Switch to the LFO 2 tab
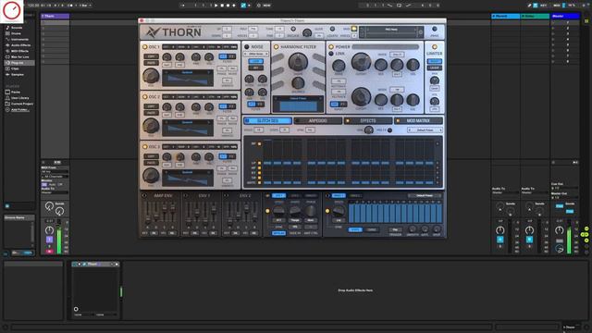The image size is (592, 333). coord(295,195)
